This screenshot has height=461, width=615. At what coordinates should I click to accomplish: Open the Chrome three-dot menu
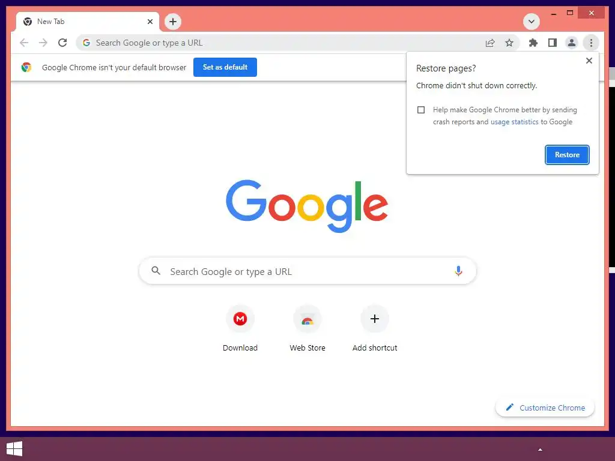(x=591, y=43)
